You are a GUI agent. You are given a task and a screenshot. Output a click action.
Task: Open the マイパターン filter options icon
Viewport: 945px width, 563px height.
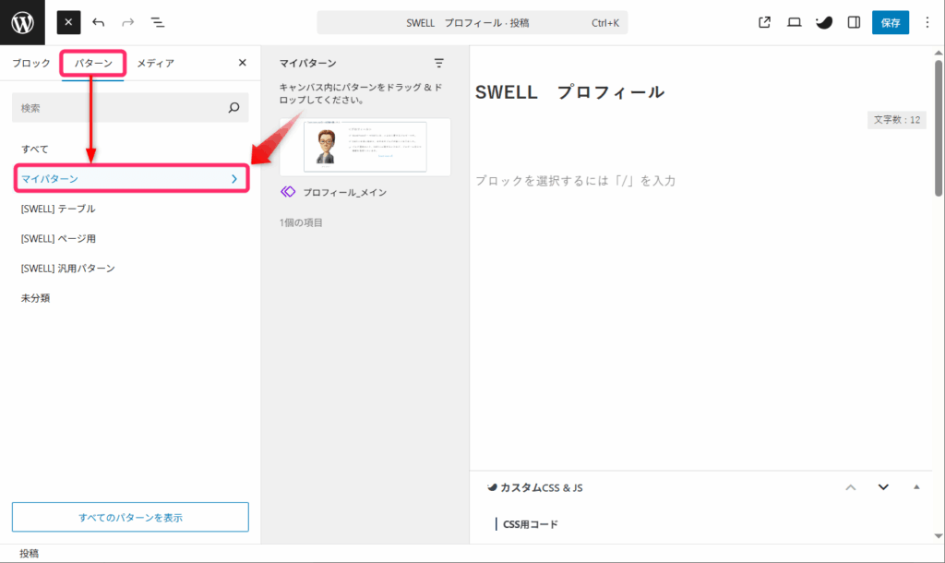click(x=438, y=63)
